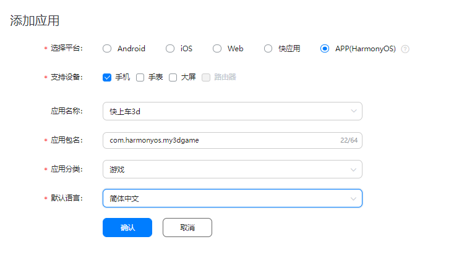Click the 支持设备 label
Viewport: 459px width, 255px height.
coord(67,77)
